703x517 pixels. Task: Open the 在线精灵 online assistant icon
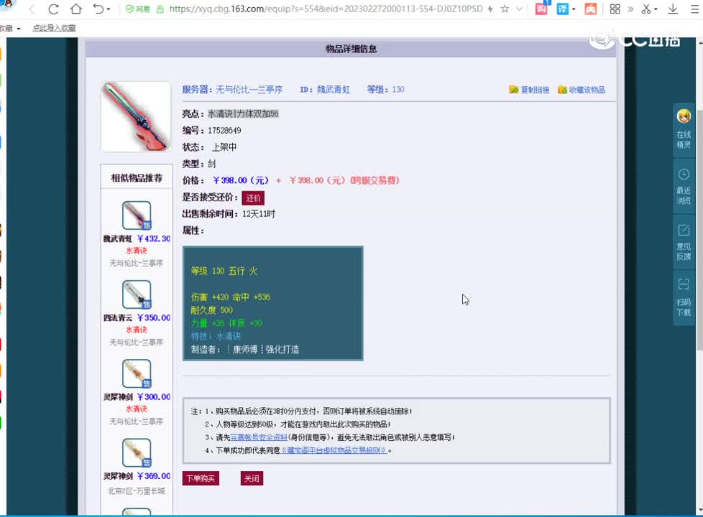click(684, 129)
